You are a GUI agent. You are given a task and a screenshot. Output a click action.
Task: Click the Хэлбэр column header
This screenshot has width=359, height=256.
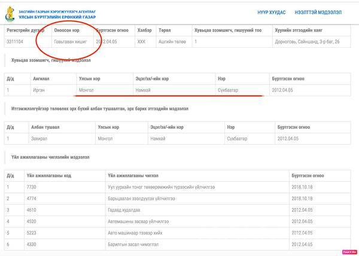click(142, 29)
